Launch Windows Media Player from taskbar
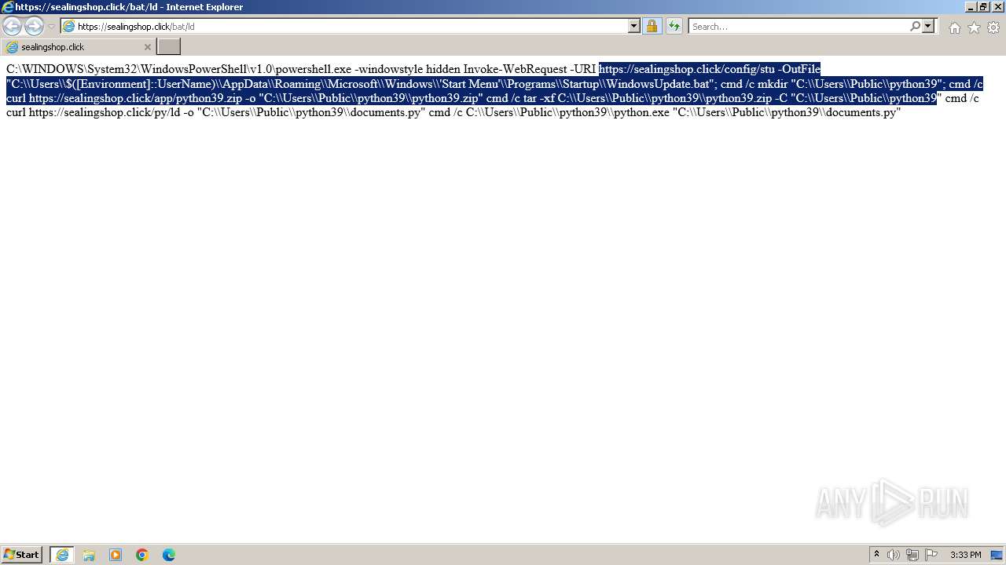Screen dimensions: 1006x565 pyautogui.click(x=116, y=555)
